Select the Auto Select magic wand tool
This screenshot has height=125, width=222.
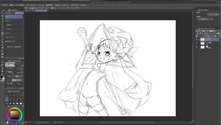2,27
